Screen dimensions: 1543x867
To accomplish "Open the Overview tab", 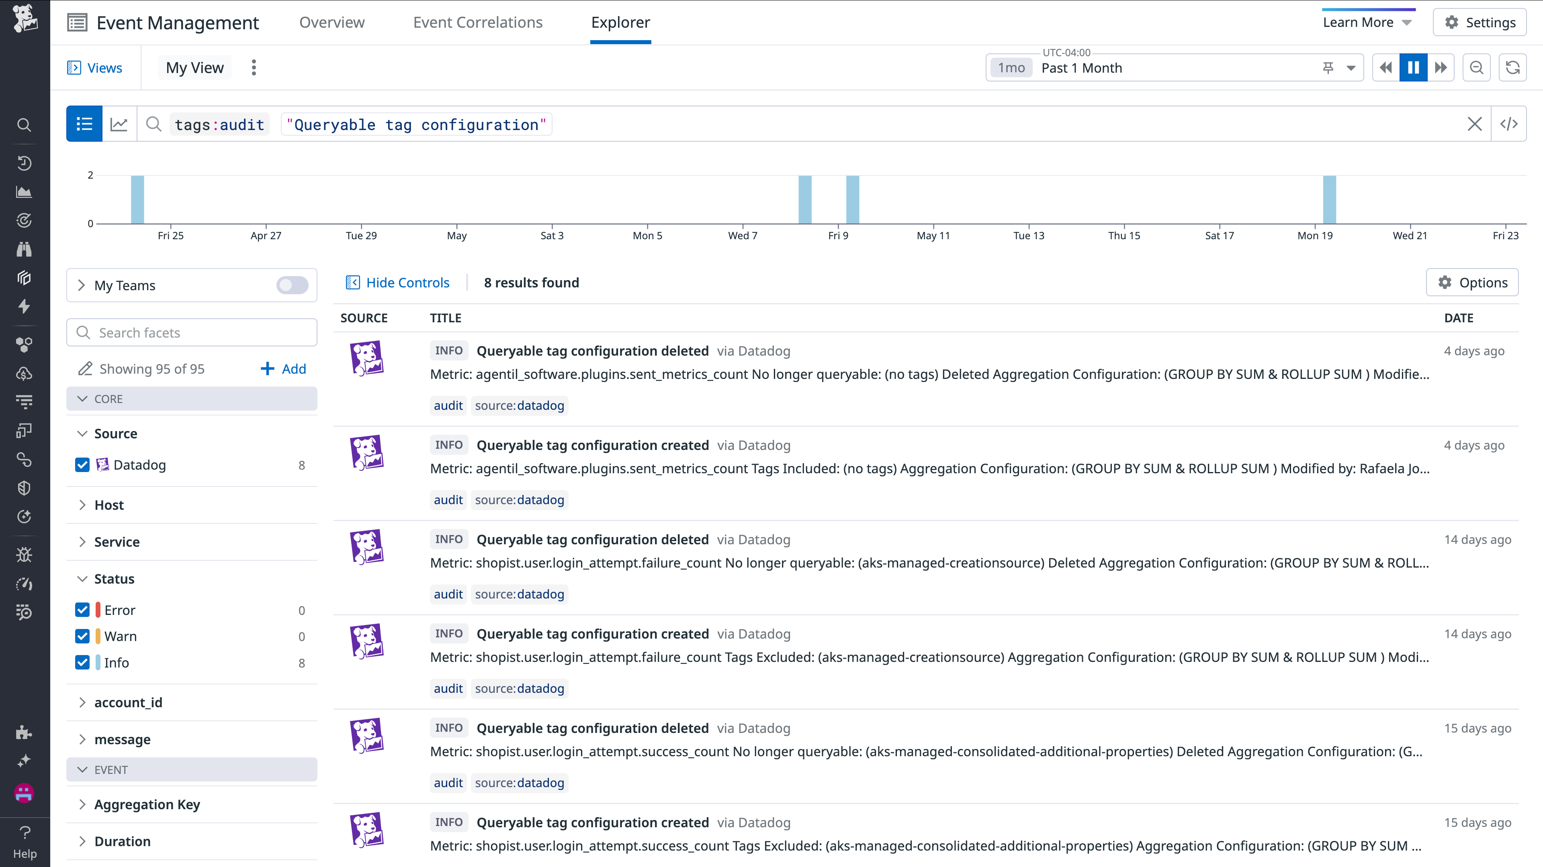I will [332, 22].
